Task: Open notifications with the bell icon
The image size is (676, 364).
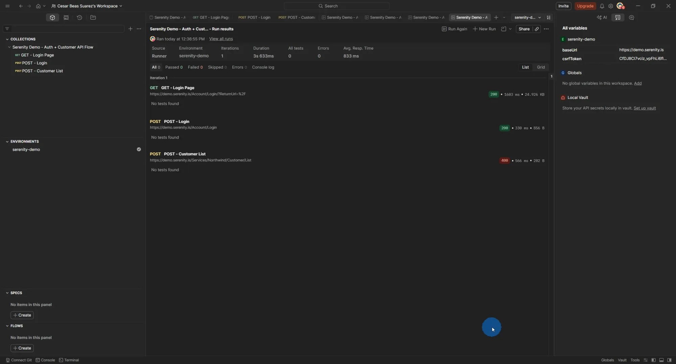Action: coord(602,6)
